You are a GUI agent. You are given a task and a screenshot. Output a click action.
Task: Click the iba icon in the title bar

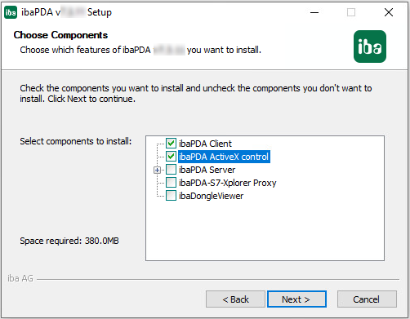pos(11,12)
